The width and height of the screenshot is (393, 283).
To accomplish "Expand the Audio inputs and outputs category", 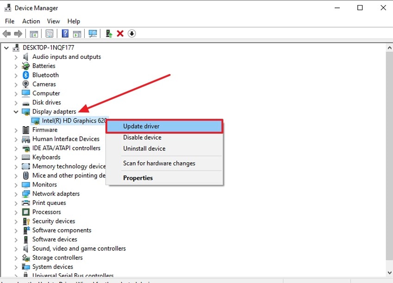I will [16, 57].
